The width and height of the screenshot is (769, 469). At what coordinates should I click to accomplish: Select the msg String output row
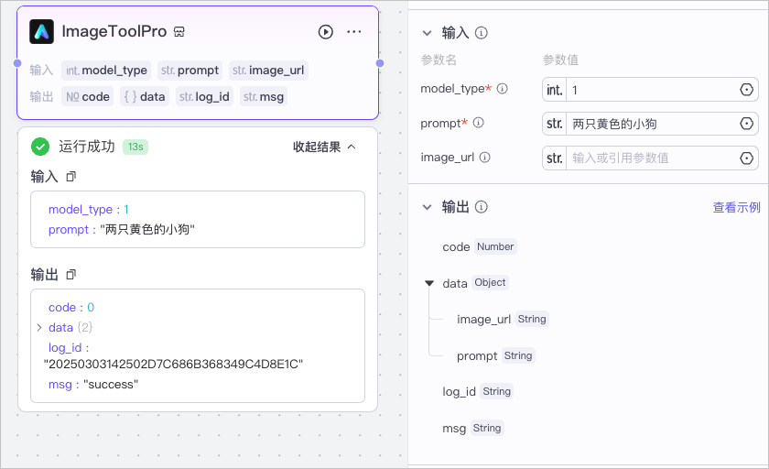tap(472, 429)
